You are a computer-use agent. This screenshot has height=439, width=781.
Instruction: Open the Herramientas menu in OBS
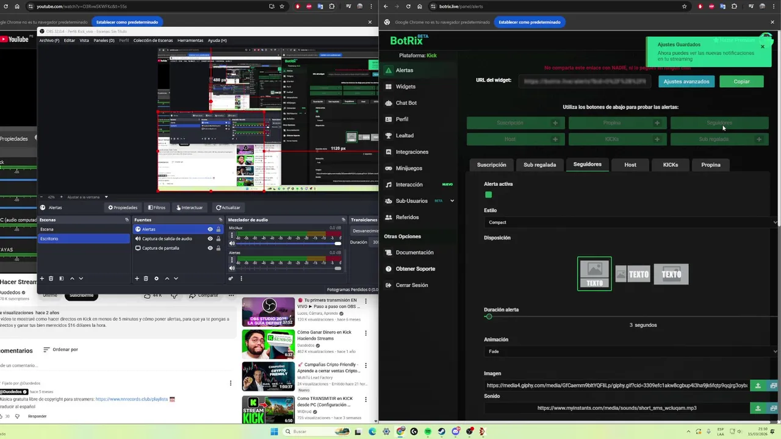click(190, 40)
